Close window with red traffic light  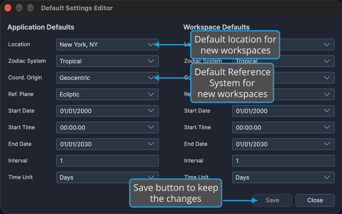8,8
